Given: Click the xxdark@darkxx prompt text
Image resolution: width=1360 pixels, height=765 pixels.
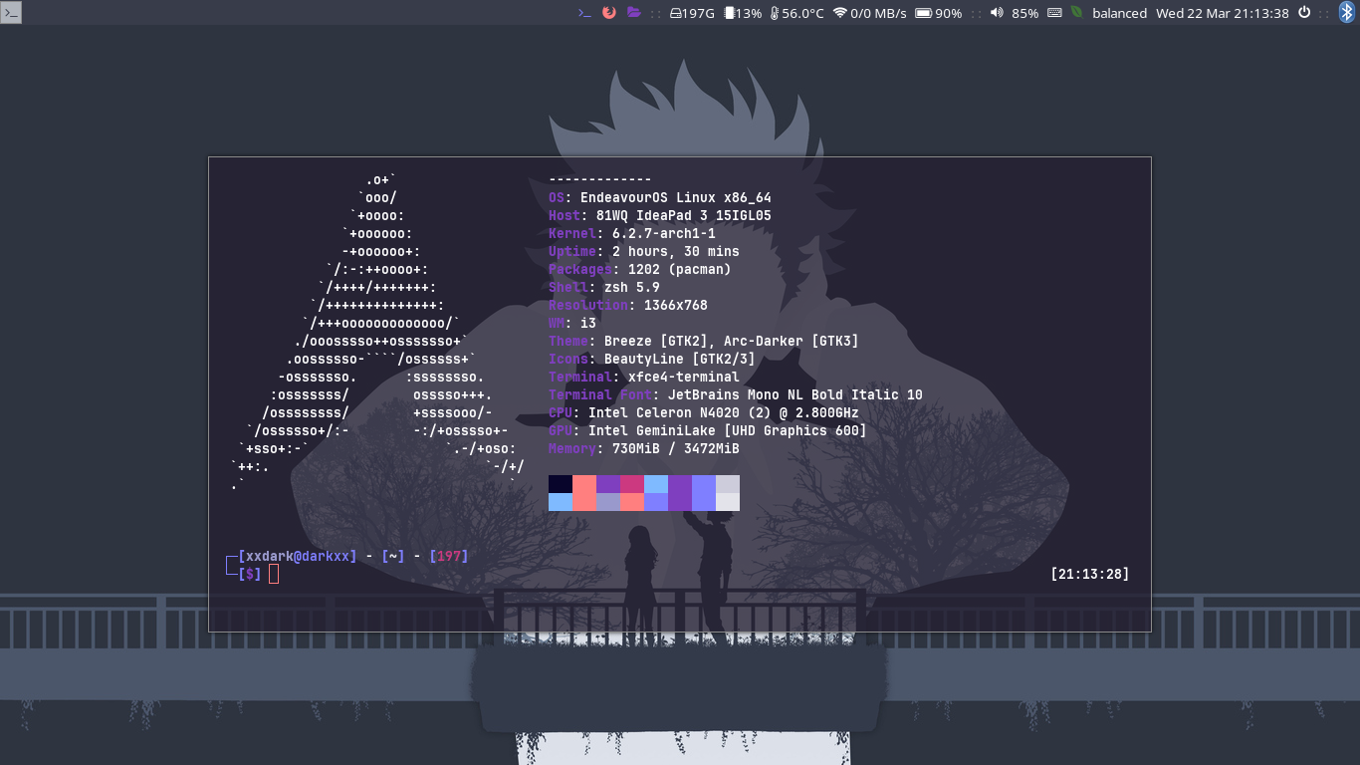Looking at the screenshot, I should [x=297, y=556].
